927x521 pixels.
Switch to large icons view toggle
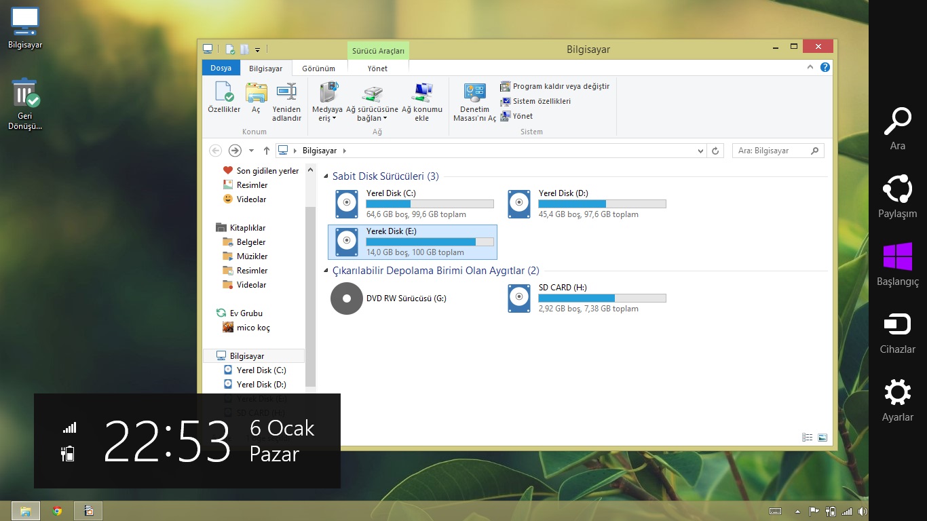click(x=822, y=438)
